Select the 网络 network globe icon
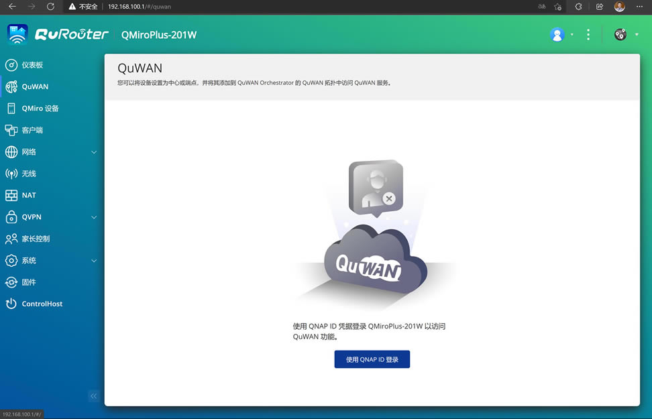 click(11, 152)
